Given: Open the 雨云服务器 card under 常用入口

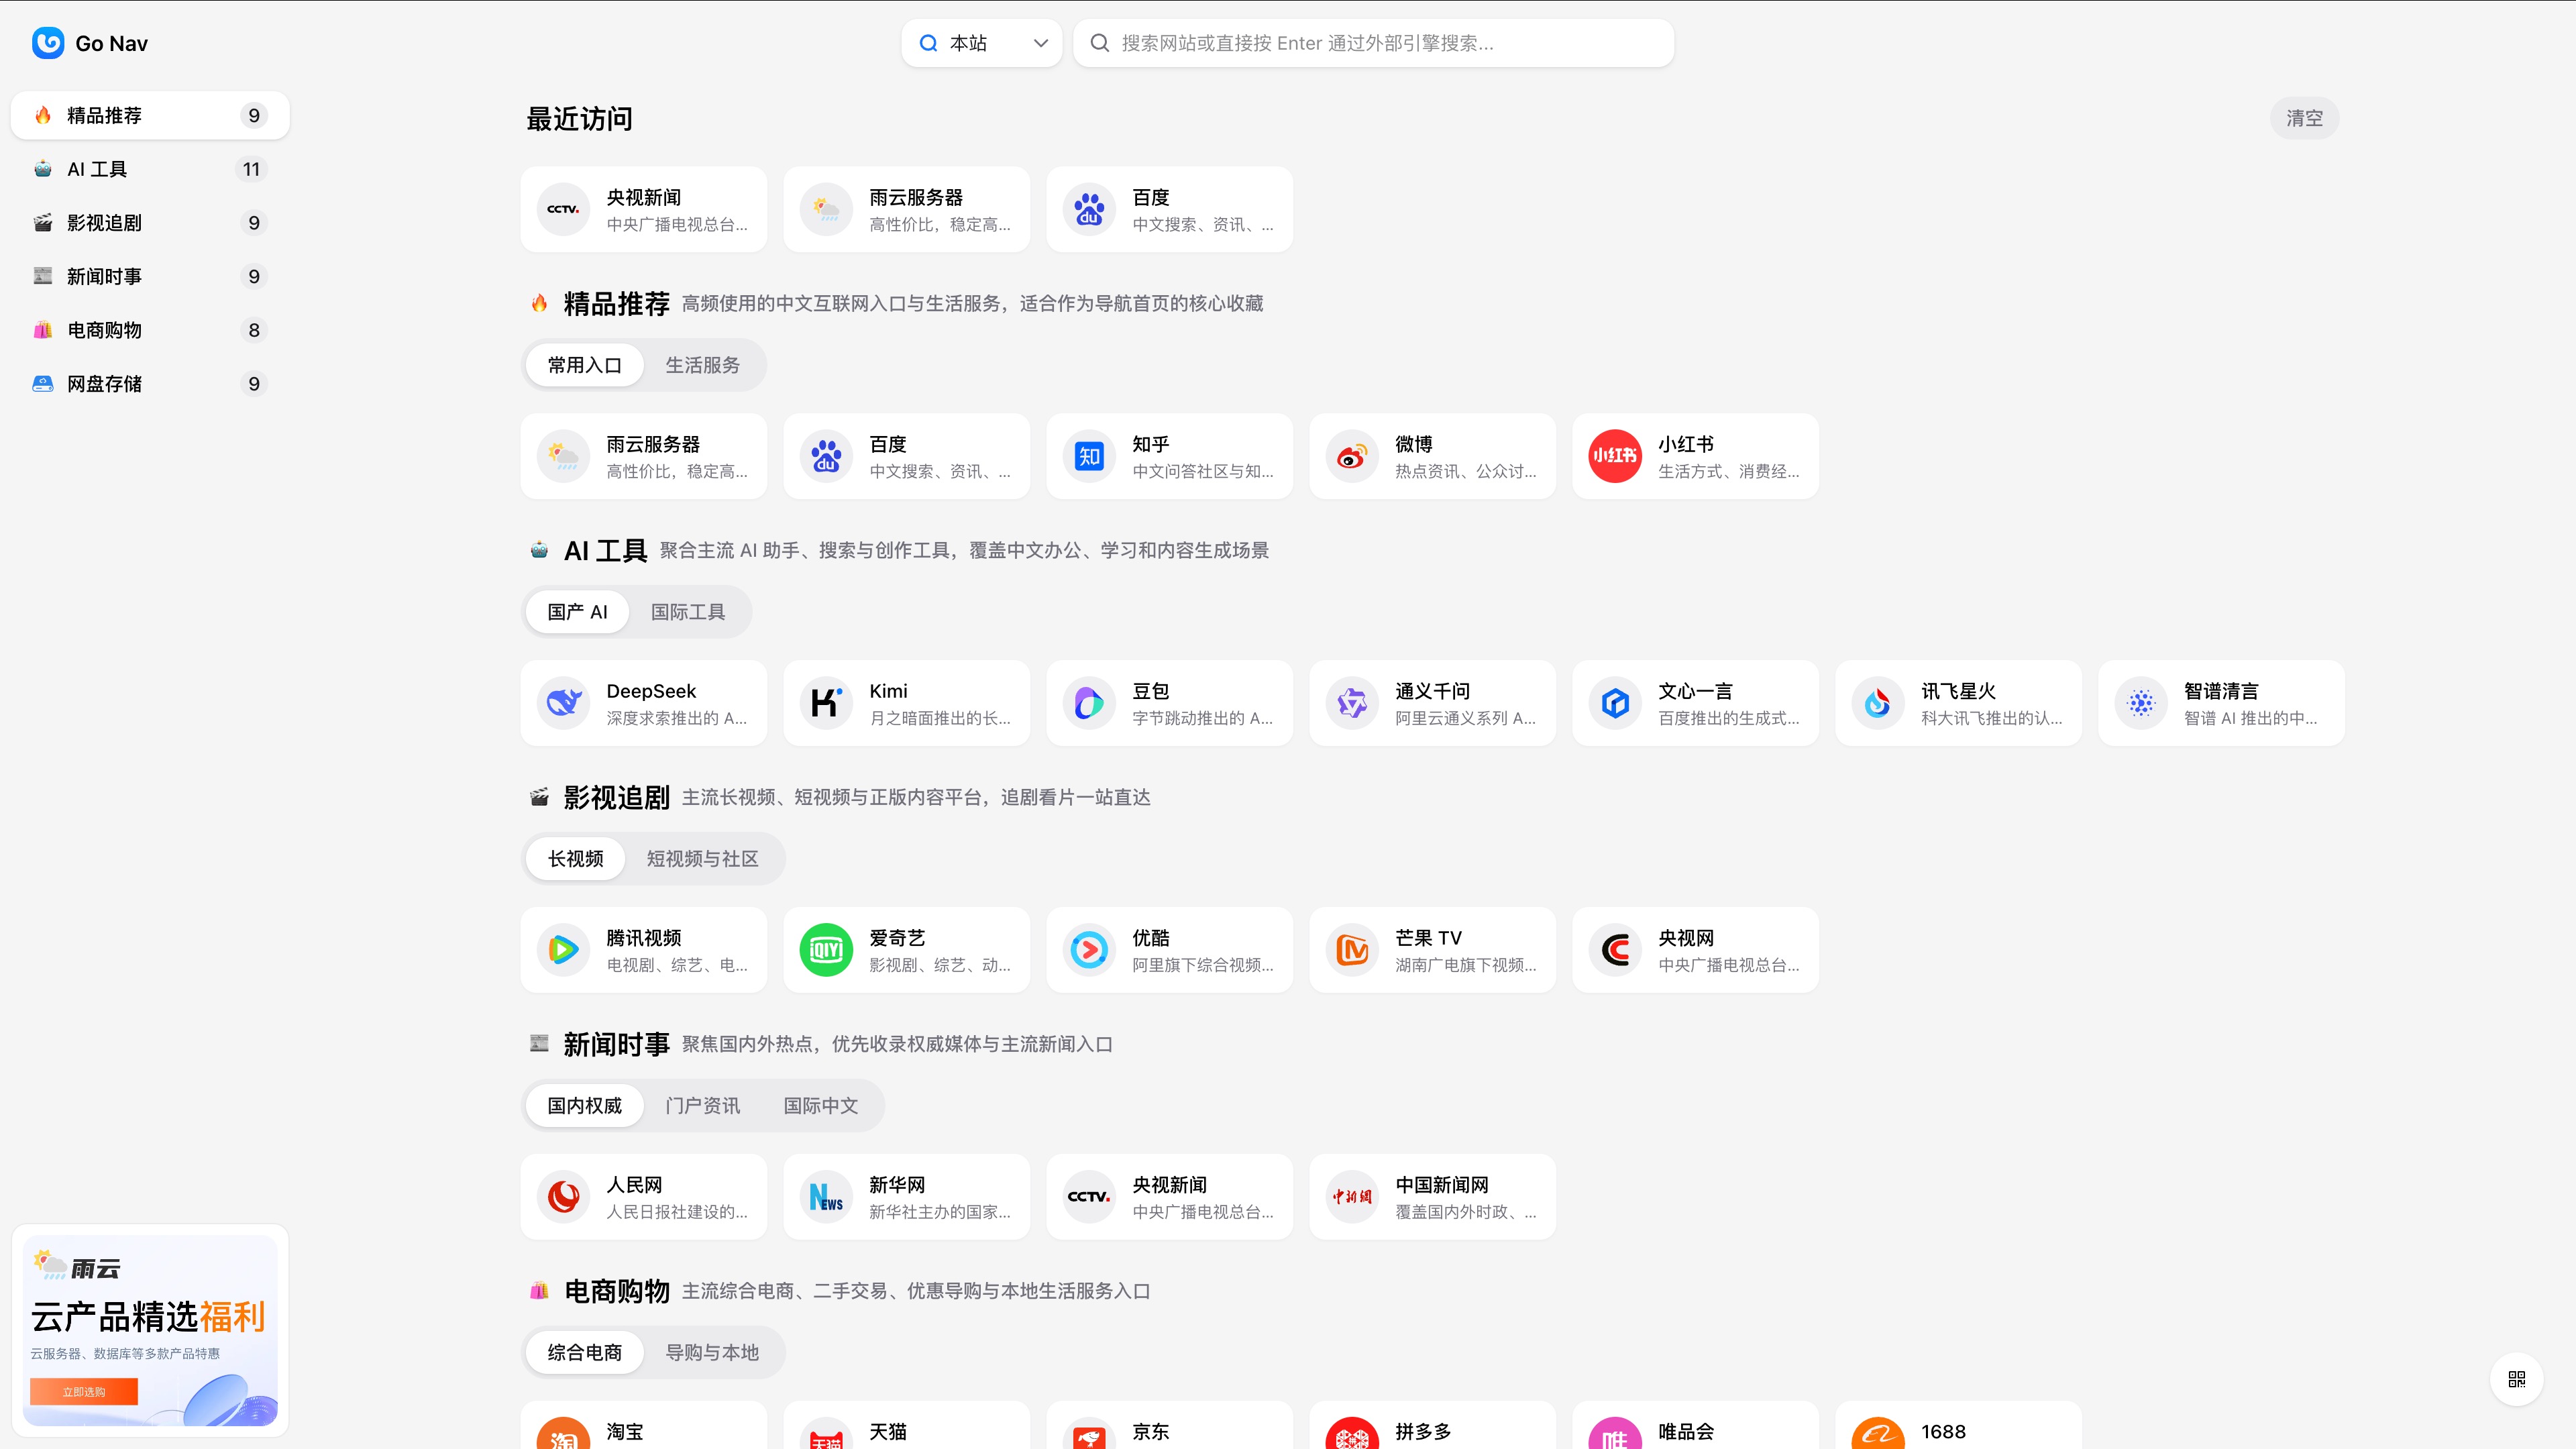Looking at the screenshot, I should point(644,456).
